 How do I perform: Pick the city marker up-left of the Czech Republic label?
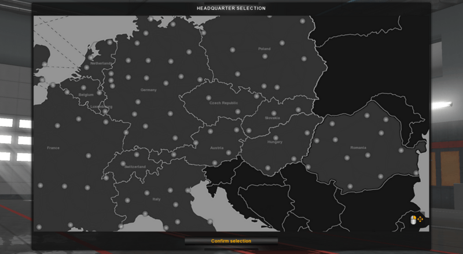208,97
